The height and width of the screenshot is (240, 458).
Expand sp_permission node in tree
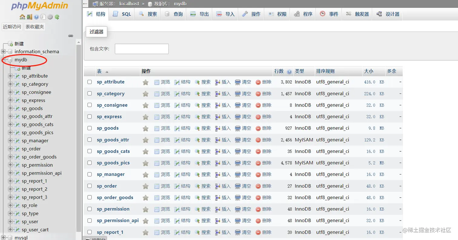pos(10,165)
